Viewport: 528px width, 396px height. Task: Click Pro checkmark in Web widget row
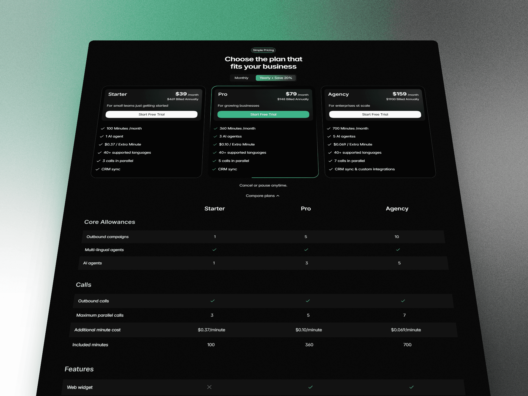[310, 387]
